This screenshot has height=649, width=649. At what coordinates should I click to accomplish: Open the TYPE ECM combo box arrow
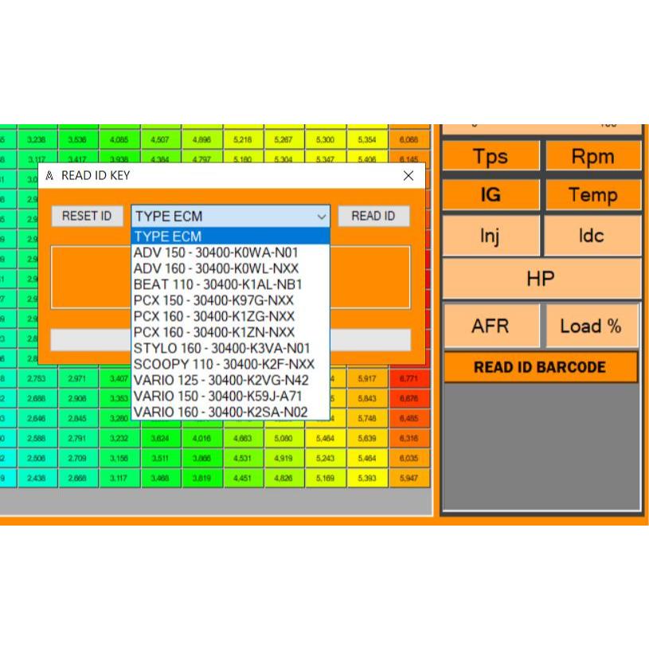(321, 217)
